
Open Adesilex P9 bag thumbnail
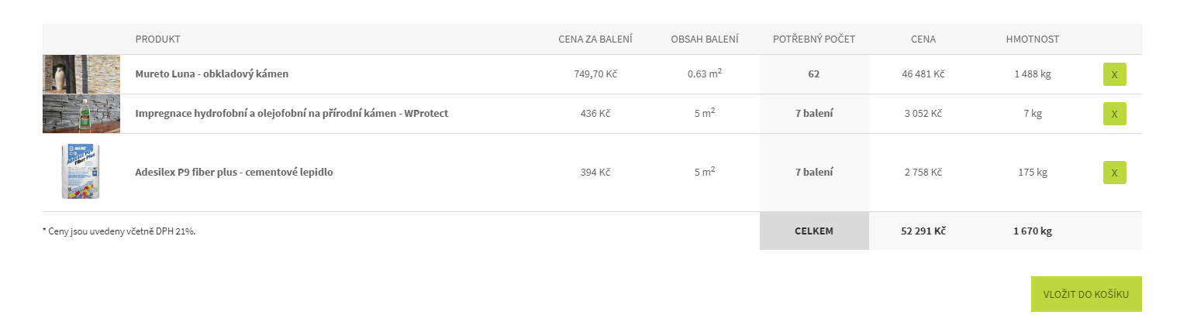81,173
